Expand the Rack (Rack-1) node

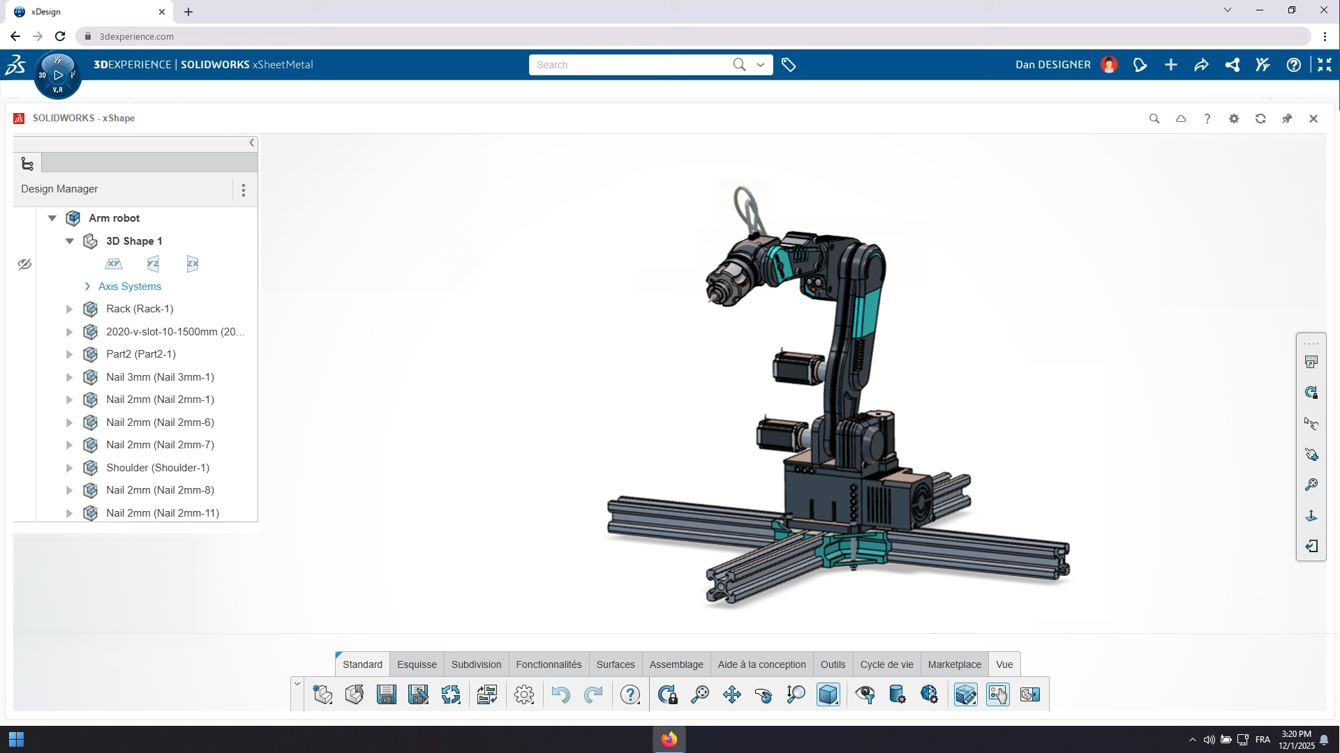69,309
